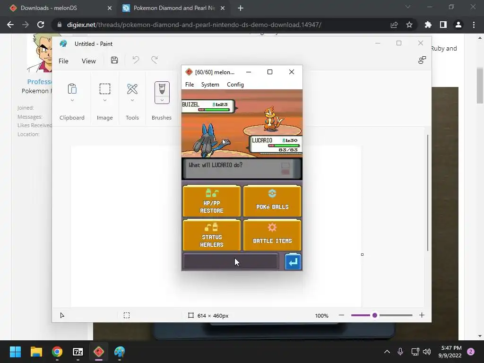Image resolution: width=484 pixels, height=363 pixels.
Task: Show hidden system tray icons
Action: click(x=387, y=352)
